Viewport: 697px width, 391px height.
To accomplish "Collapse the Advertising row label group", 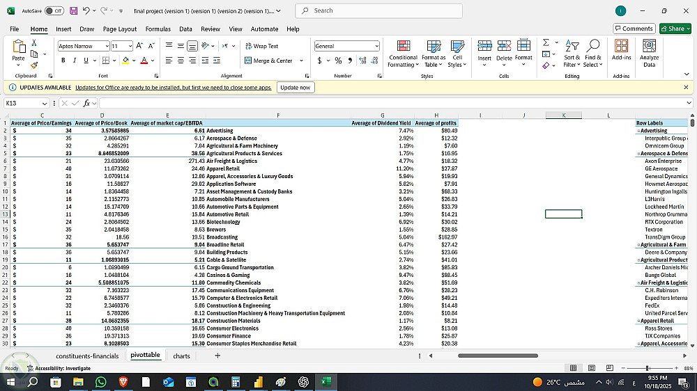I will click(638, 131).
